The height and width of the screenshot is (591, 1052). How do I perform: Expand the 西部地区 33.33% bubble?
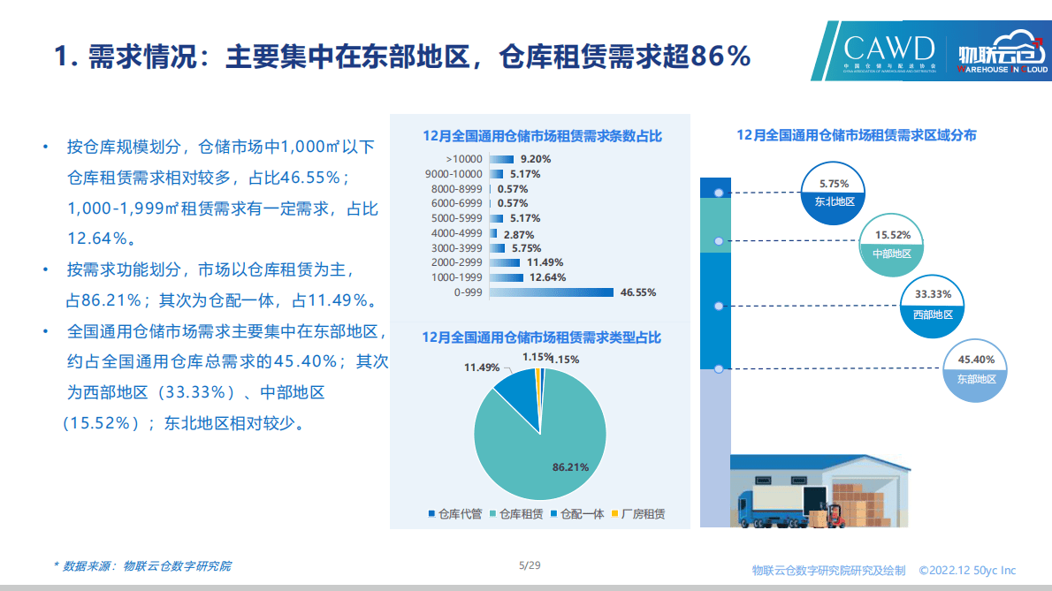click(x=931, y=307)
